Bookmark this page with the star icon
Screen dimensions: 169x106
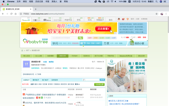tap(157, 14)
